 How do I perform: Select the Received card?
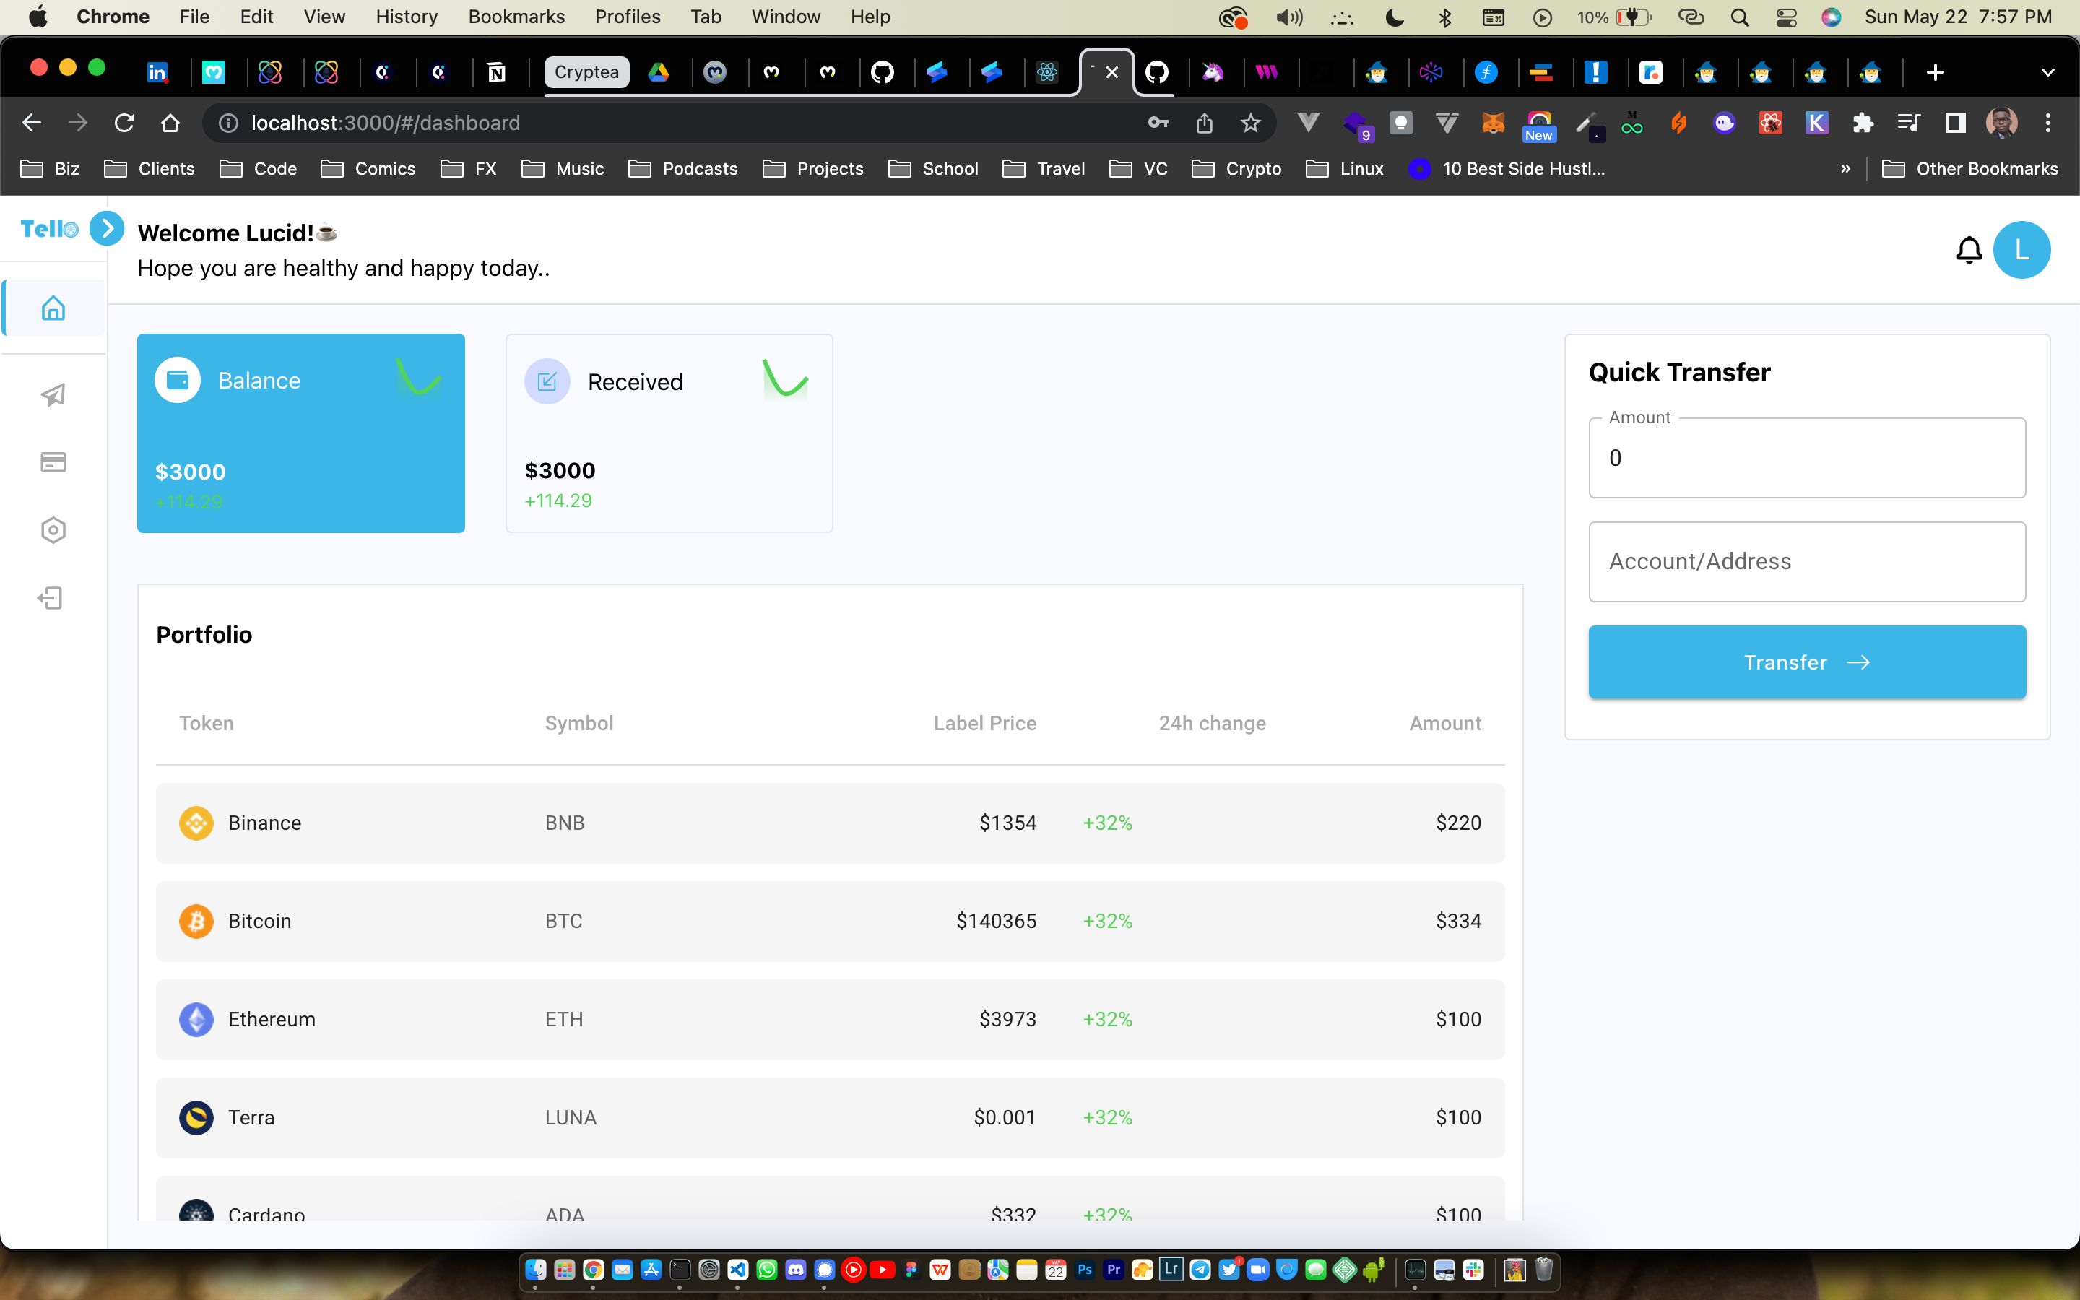click(669, 433)
